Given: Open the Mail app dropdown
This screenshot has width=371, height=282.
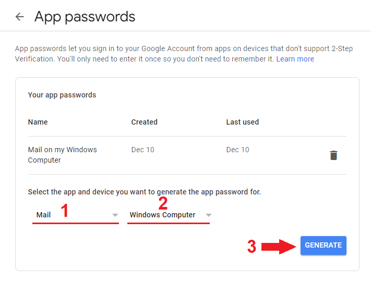Looking at the screenshot, I should click(76, 215).
